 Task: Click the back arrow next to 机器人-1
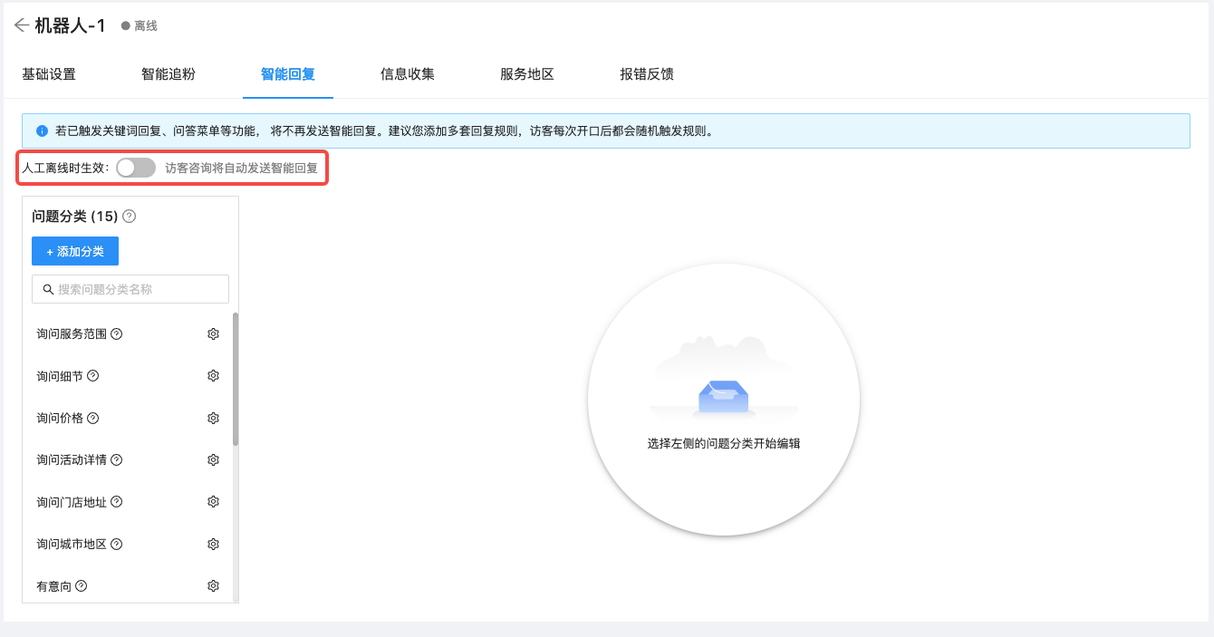tap(22, 25)
